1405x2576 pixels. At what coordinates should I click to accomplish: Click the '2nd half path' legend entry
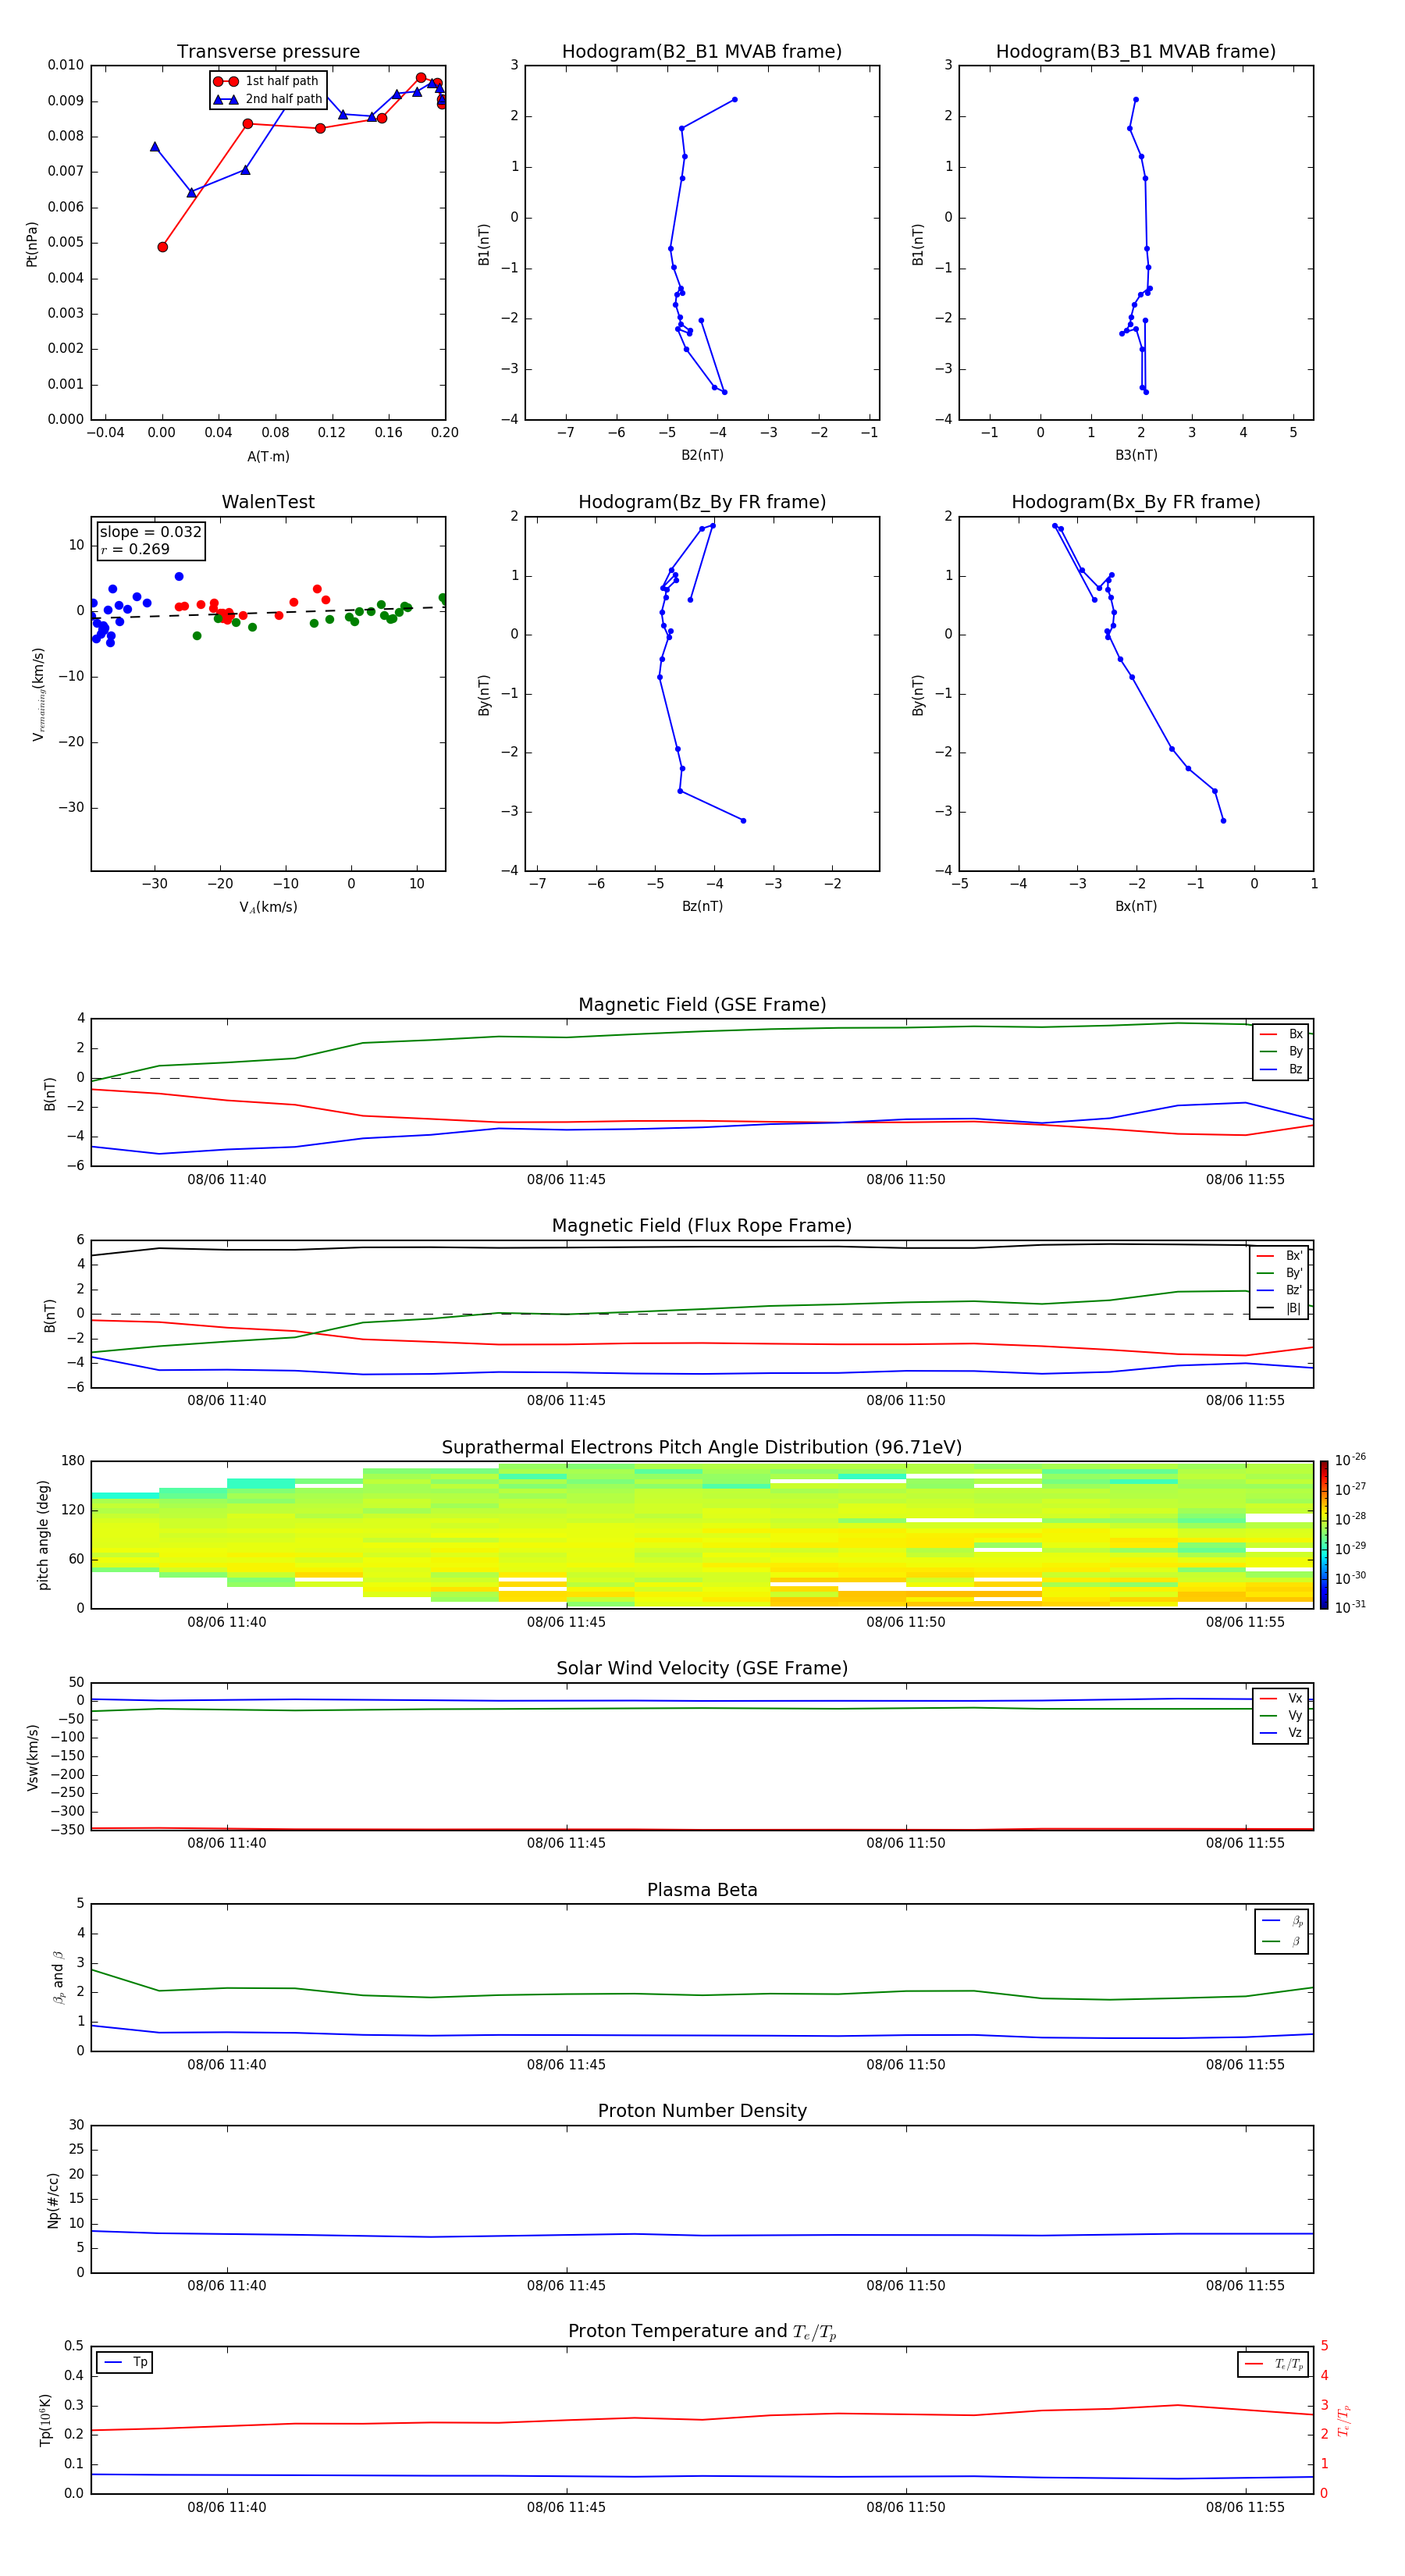tap(268, 99)
